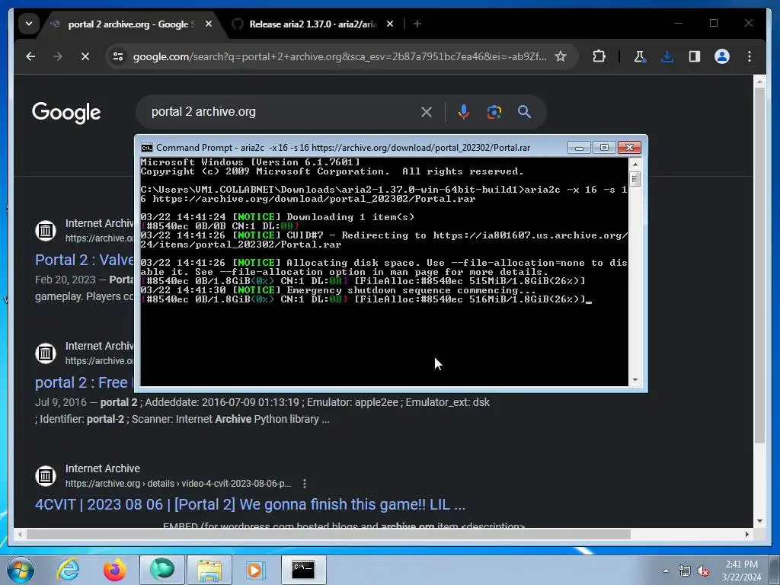Click third Internet Archive result favicon
The image size is (780, 585).
[x=46, y=475]
